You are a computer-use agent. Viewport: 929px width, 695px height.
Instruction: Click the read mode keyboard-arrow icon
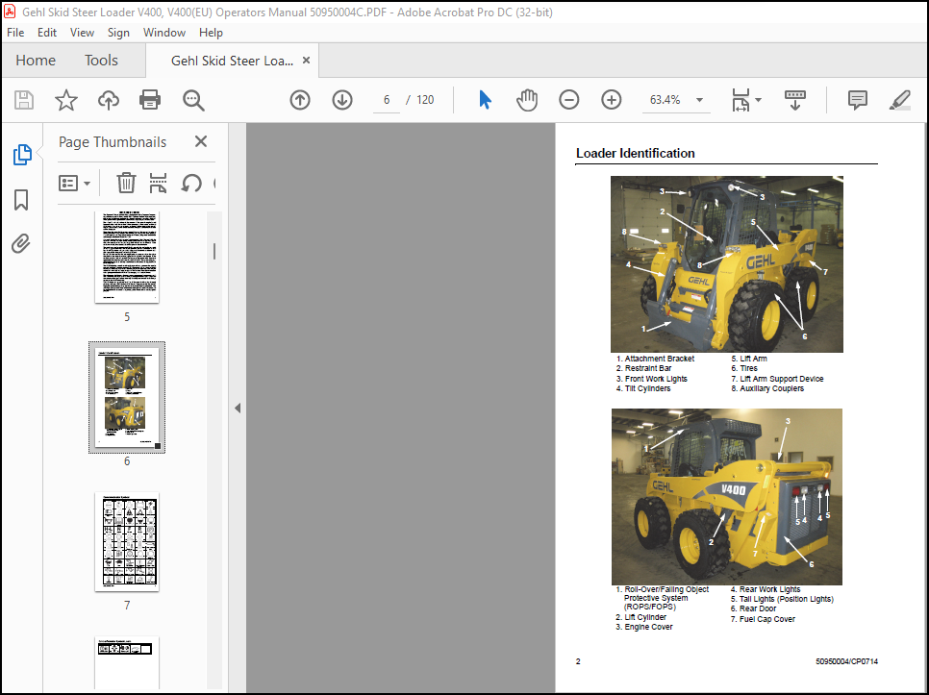click(795, 100)
